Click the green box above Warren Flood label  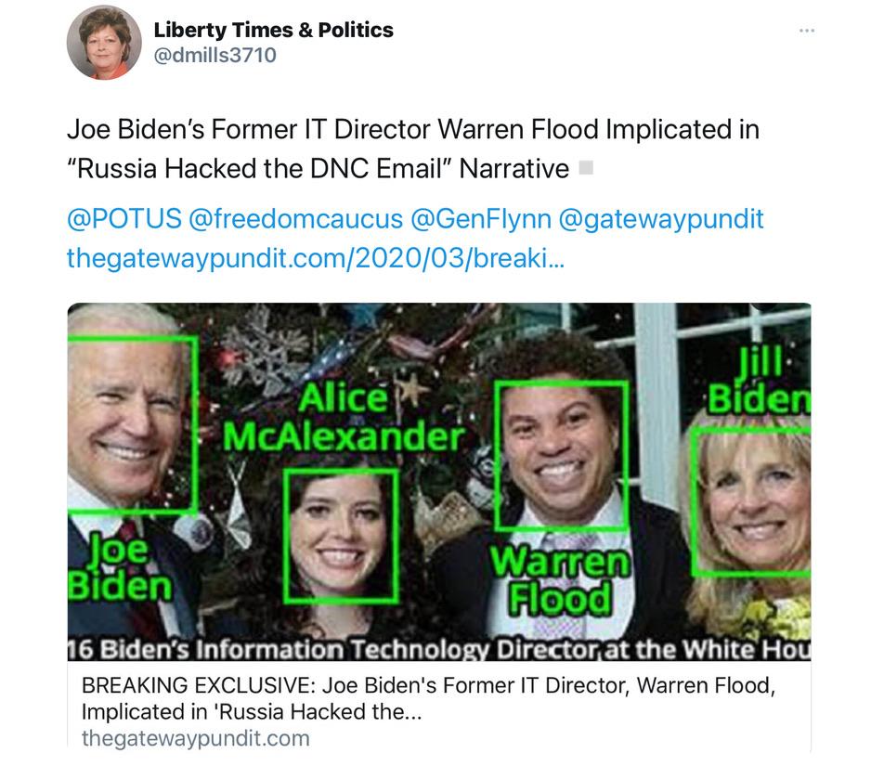561,456
